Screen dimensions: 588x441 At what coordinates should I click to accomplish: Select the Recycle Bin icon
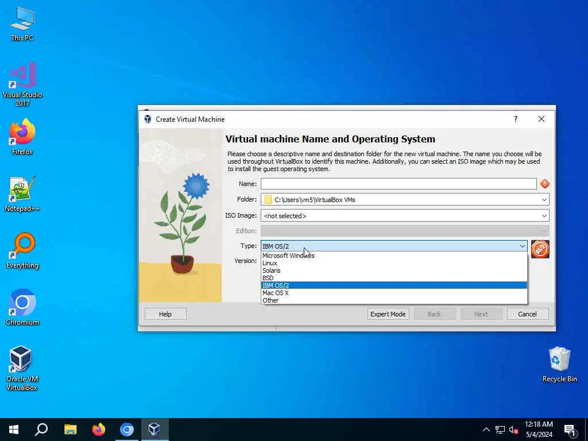pyautogui.click(x=559, y=365)
